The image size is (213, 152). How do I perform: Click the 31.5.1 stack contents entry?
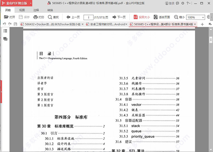[x=149, y=126]
